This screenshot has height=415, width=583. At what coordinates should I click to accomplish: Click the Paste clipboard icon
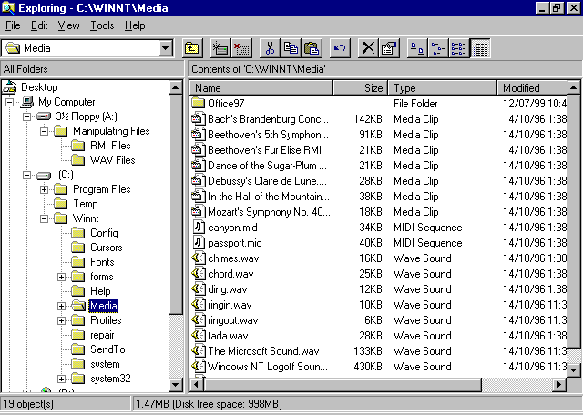[x=312, y=48]
